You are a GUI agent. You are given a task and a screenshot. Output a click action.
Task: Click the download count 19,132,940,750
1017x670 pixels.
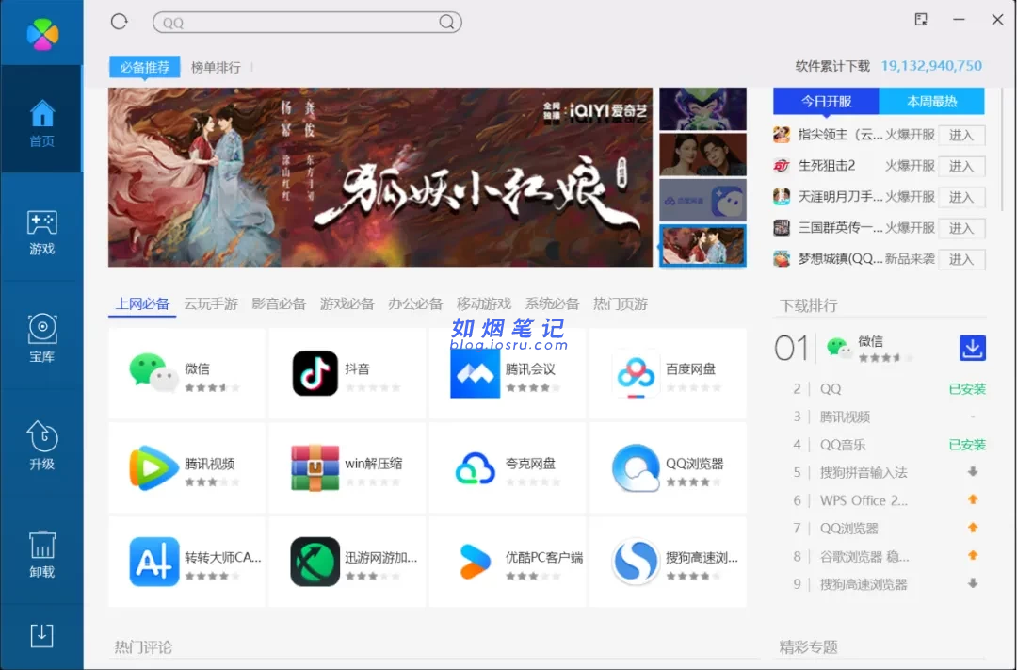(930, 66)
